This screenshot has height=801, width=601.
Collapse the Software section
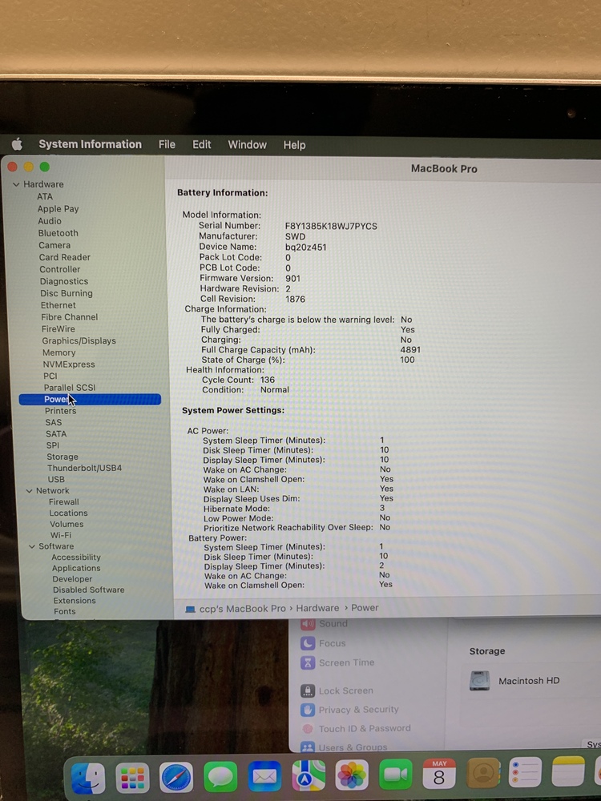coord(32,546)
